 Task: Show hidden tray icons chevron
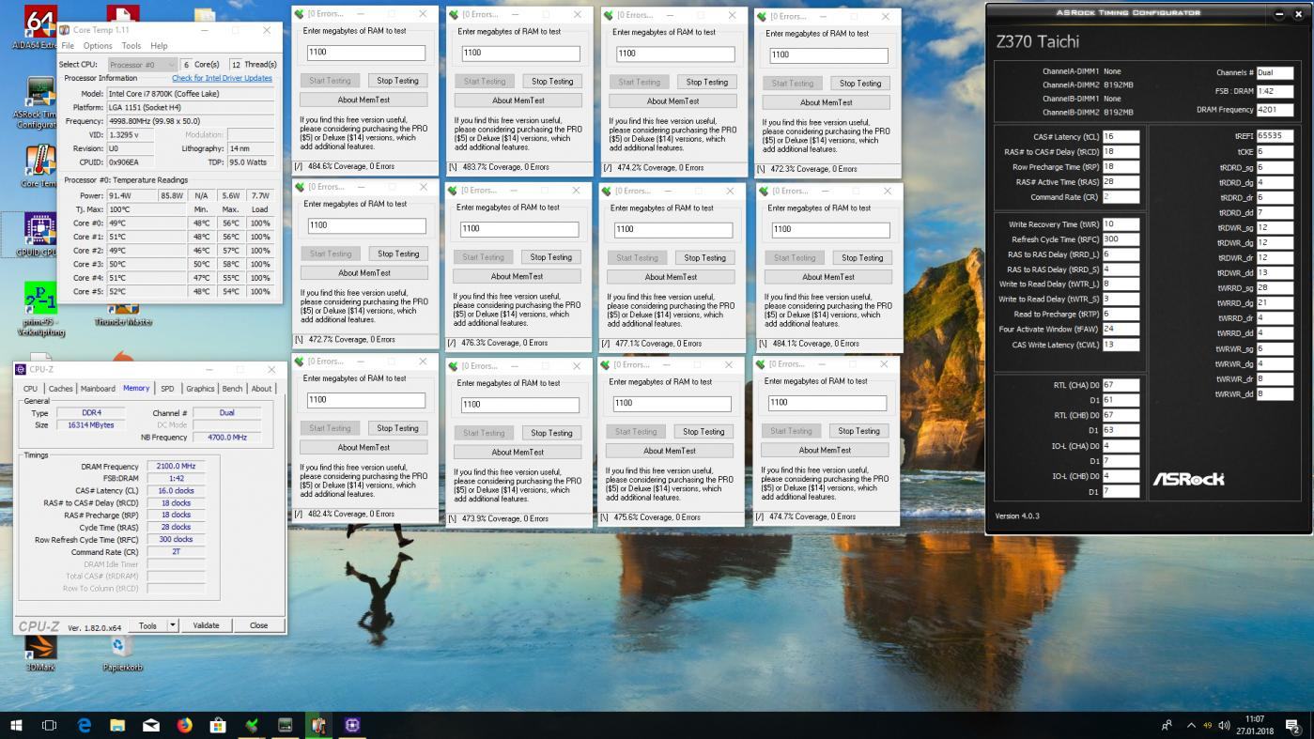[1191, 725]
